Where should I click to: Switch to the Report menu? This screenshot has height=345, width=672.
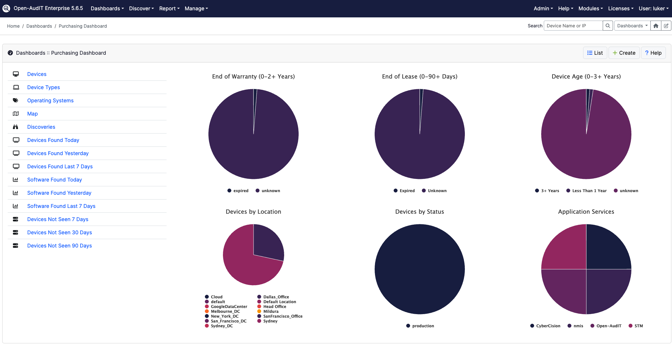coord(169,8)
